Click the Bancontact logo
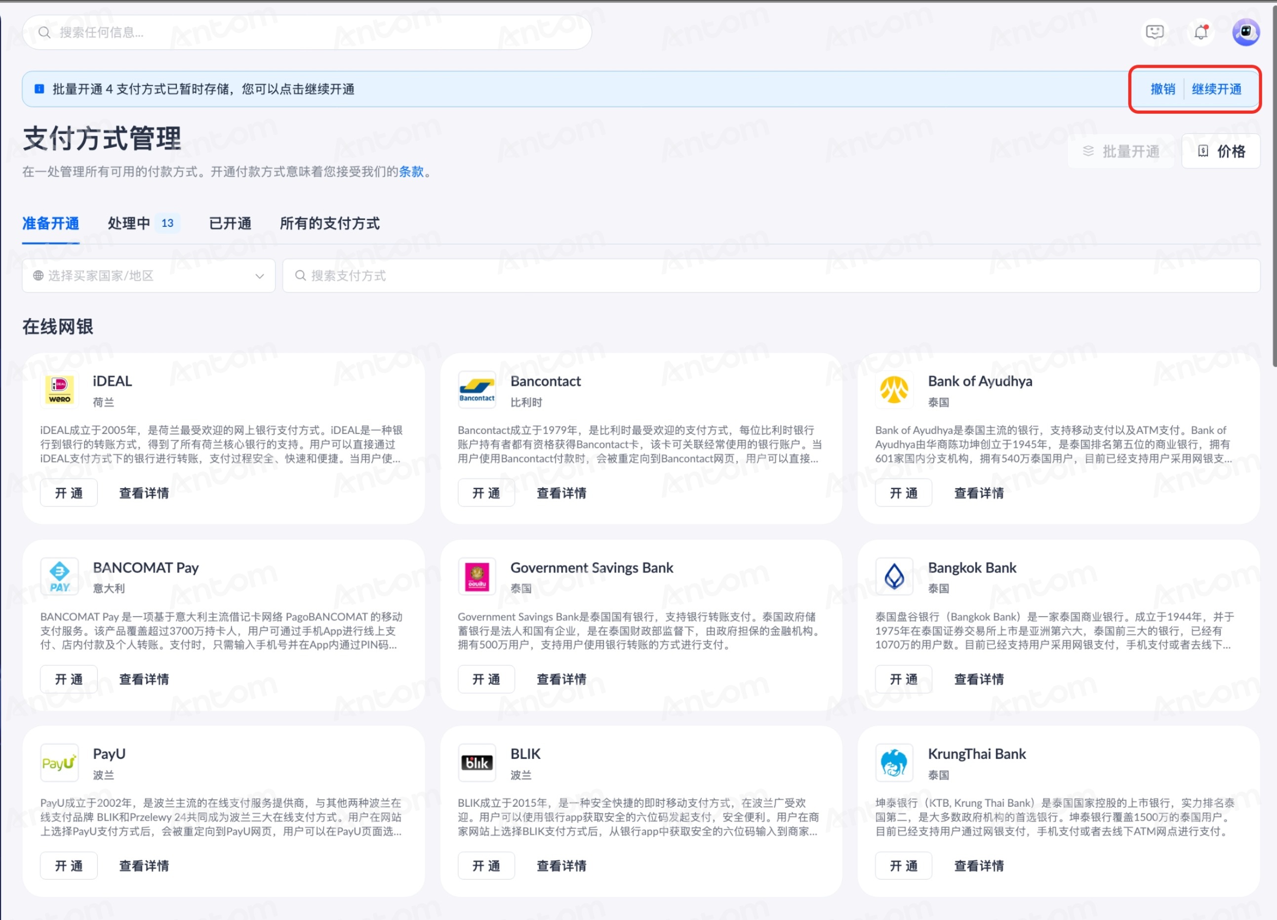 click(477, 390)
